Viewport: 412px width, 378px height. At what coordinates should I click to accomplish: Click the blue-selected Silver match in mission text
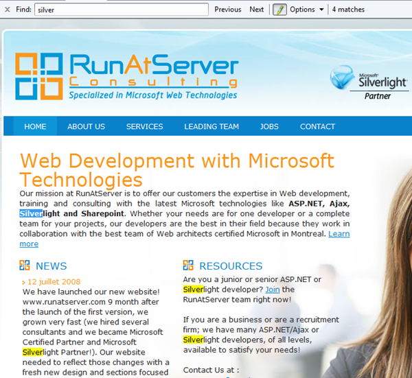point(31,213)
